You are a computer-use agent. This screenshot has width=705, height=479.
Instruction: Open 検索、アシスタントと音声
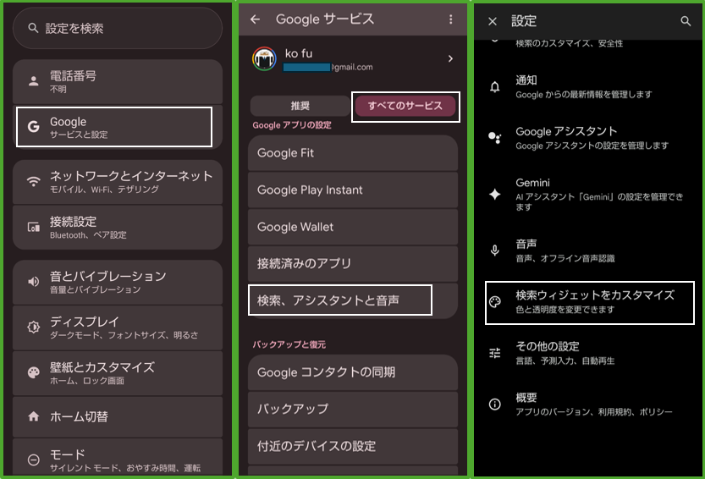coord(340,300)
